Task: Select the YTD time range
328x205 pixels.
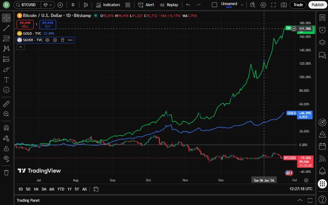Action: pyautogui.click(x=61, y=189)
